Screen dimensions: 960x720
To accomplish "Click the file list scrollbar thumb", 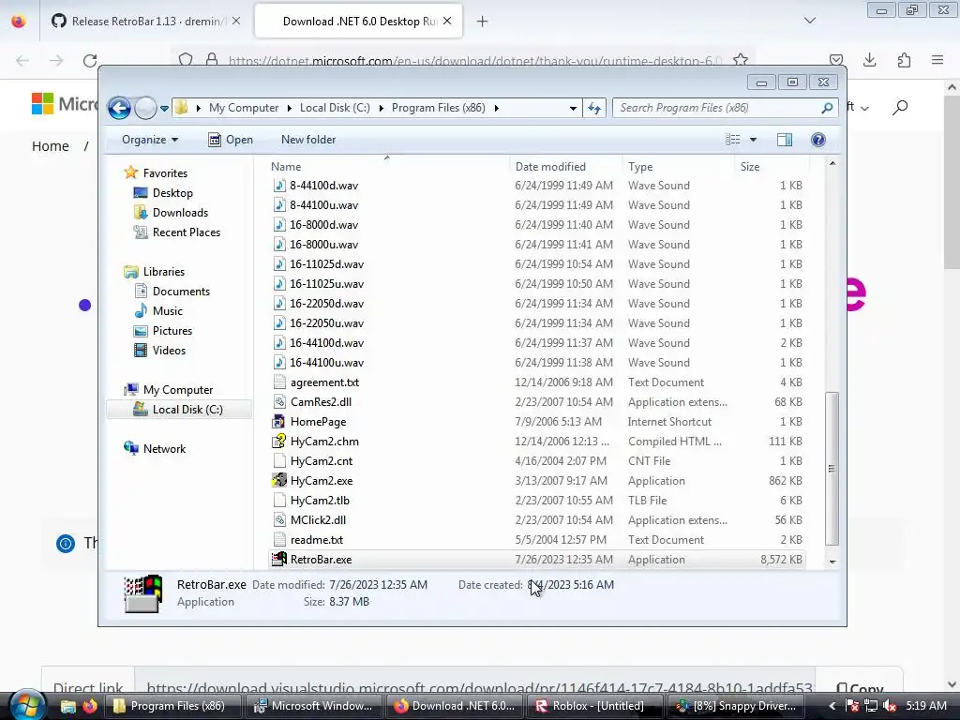I will click(832, 469).
